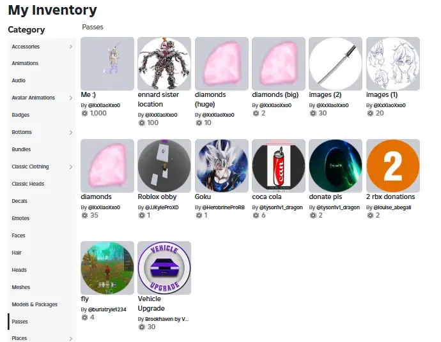
Task: Select the Badges category
Action: tap(20, 115)
